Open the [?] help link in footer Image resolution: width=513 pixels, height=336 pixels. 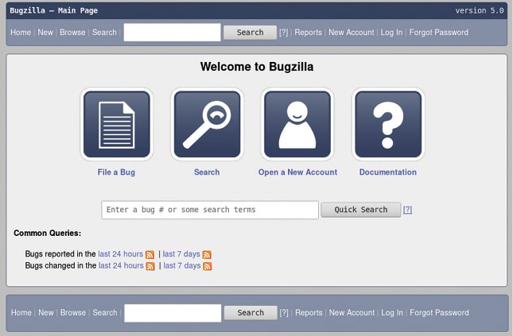[x=284, y=313]
